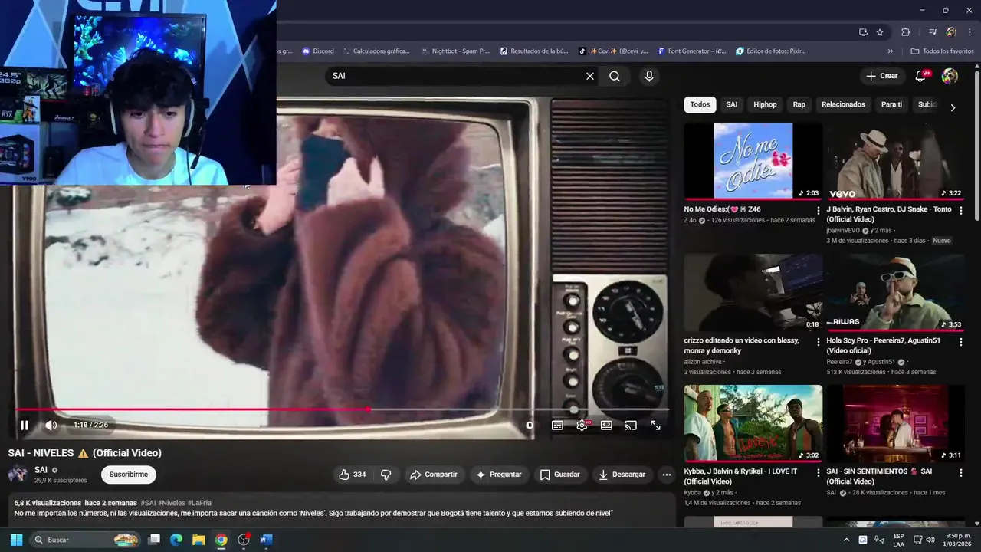Toggle video subtitles icon
The width and height of the screenshot is (981, 552).
point(557,425)
